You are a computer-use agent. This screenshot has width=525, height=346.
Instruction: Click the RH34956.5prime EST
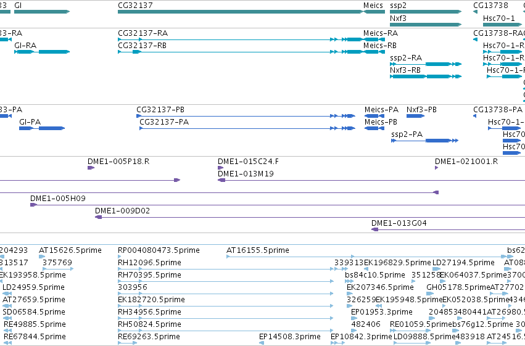pyautogui.click(x=226, y=319)
